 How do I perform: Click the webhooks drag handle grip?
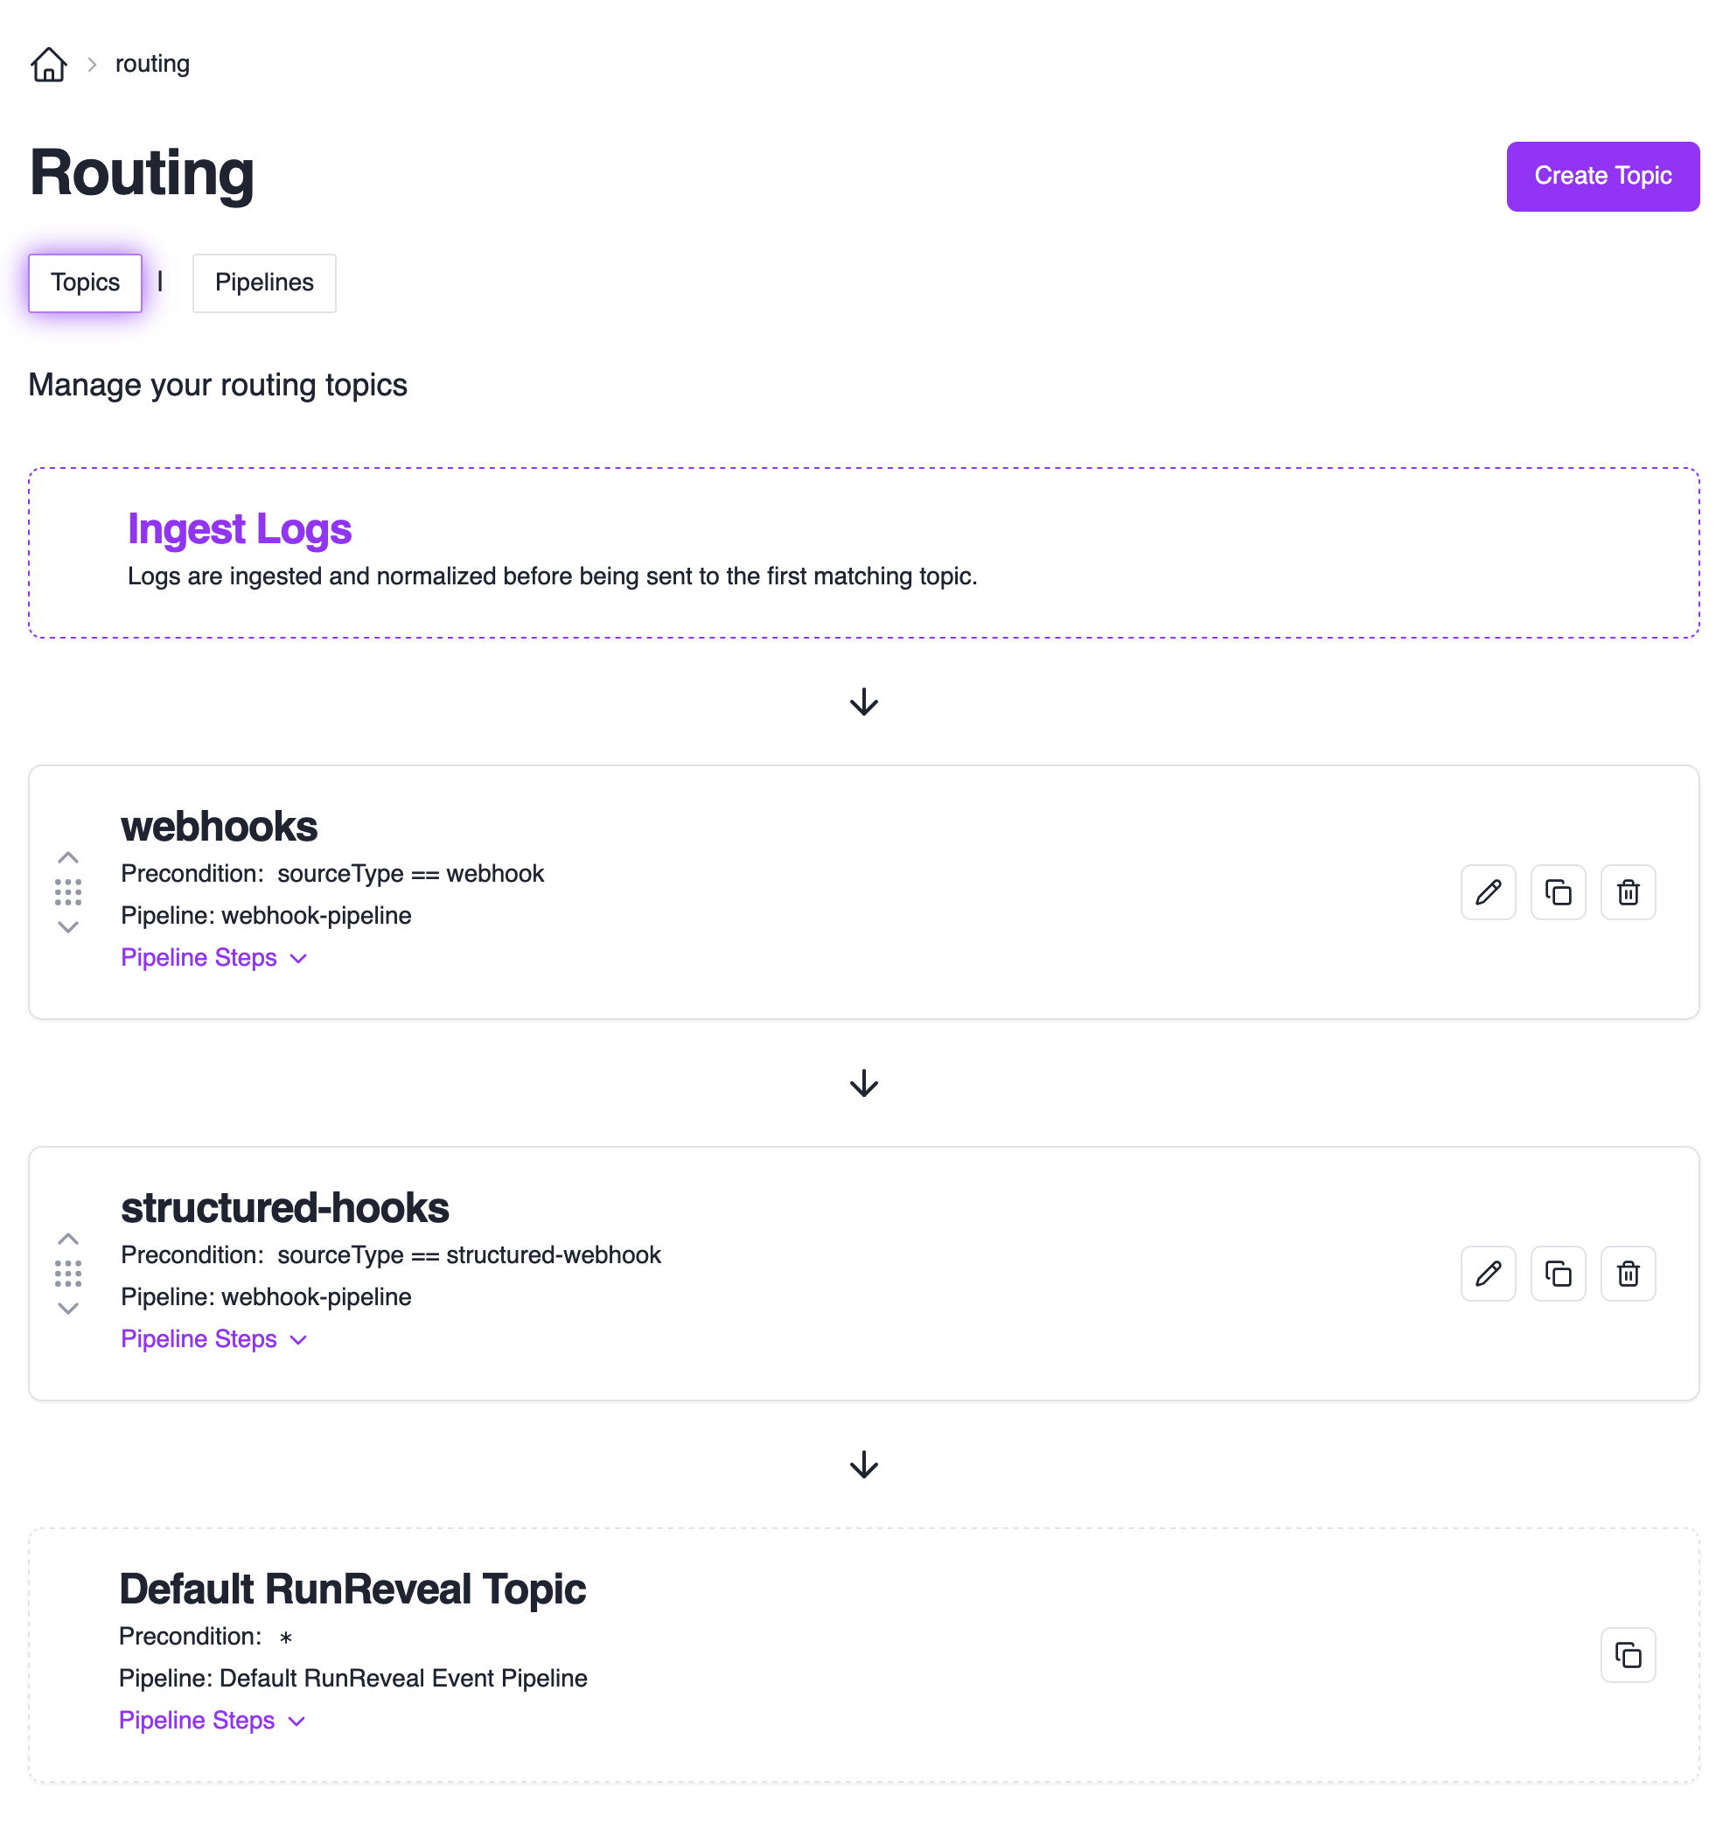pos(67,891)
